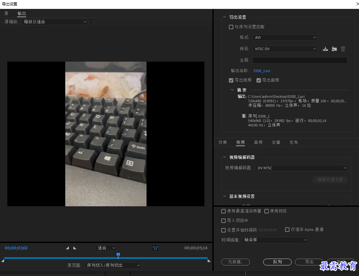This screenshot has height=276, width=359.
Task: Switch to the Source tab
Action: [x=6, y=13]
